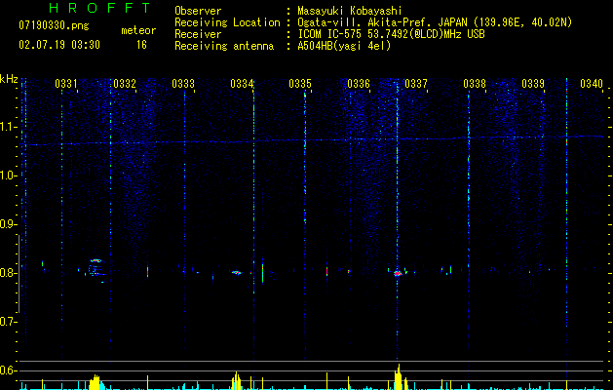Viewport: 613px width, 390px height.
Task: Click the 0.7 frequency axis label
Action: [8, 322]
